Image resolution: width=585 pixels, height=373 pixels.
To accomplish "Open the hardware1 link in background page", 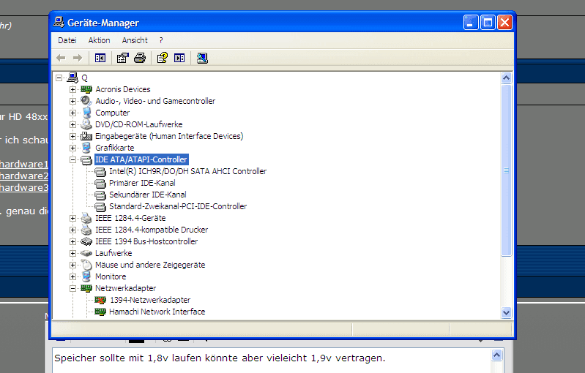I will (x=24, y=164).
